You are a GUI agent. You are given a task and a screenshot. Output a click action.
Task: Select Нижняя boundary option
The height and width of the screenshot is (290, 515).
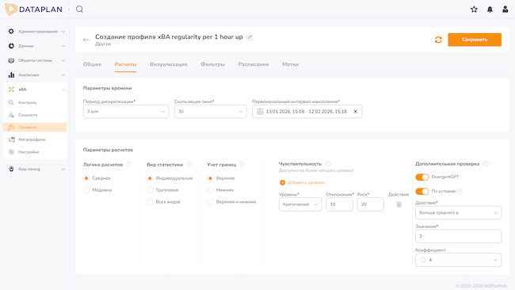[210, 190]
